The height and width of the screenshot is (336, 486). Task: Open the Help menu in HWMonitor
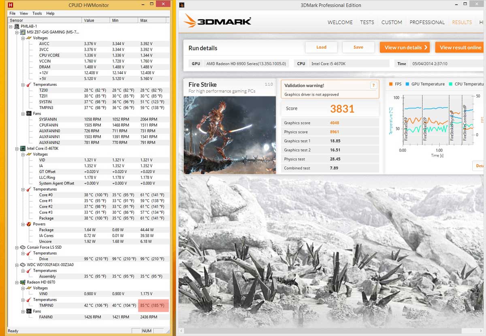(x=50, y=13)
